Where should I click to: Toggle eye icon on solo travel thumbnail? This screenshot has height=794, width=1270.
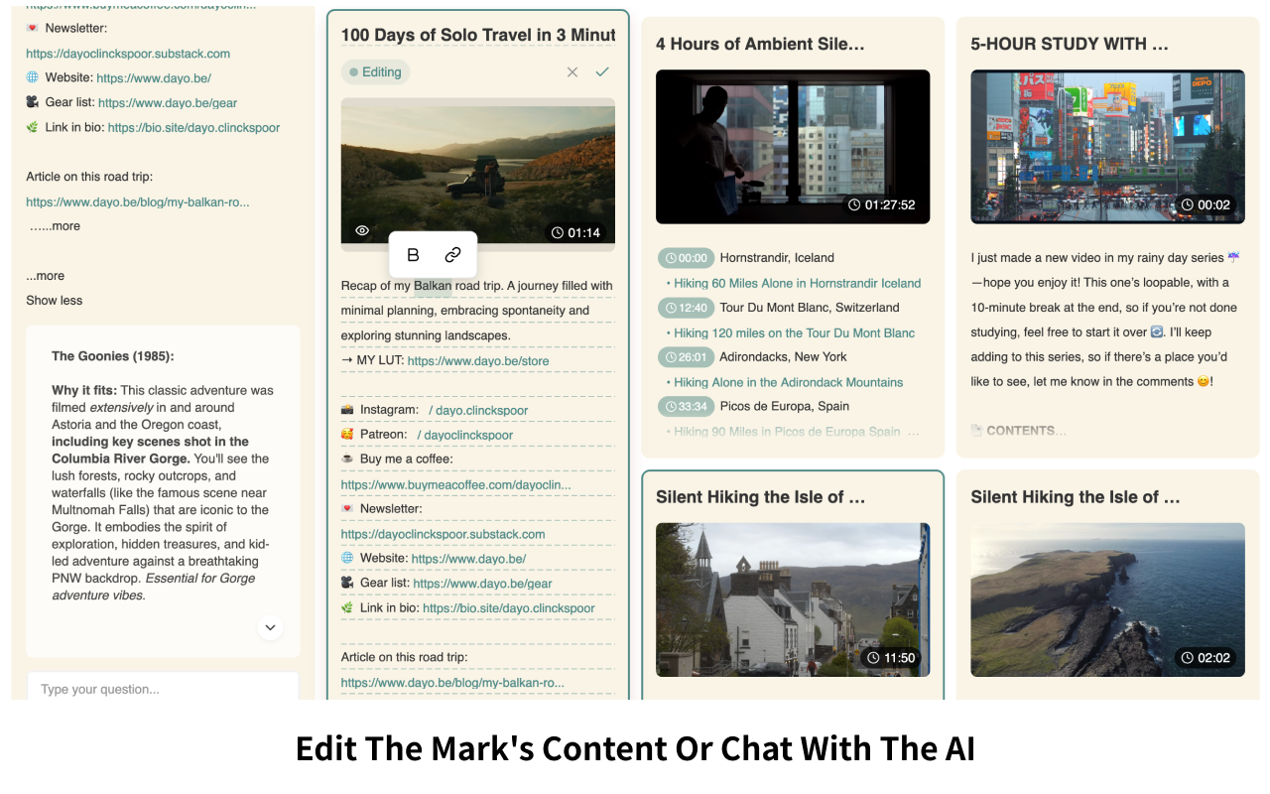(x=362, y=230)
